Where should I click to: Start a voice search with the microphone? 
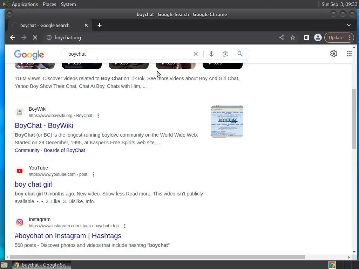211,54
